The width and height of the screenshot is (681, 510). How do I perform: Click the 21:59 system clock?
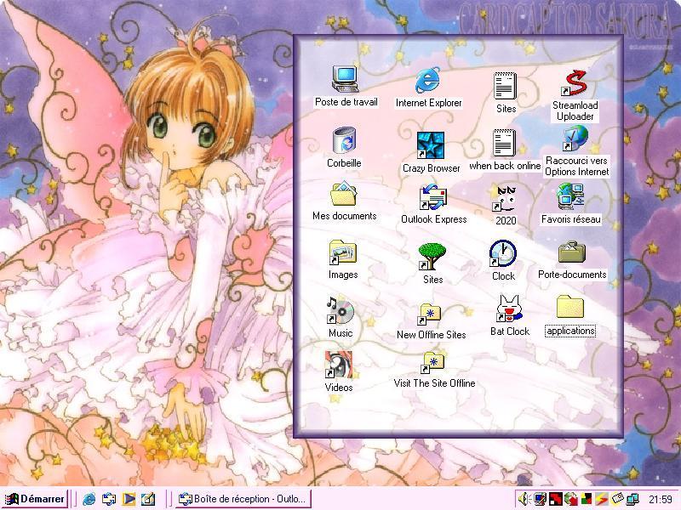coord(661,500)
